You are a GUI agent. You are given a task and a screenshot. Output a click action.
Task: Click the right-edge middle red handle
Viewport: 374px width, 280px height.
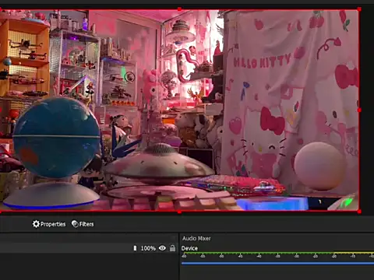pyautogui.click(x=359, y=110)
